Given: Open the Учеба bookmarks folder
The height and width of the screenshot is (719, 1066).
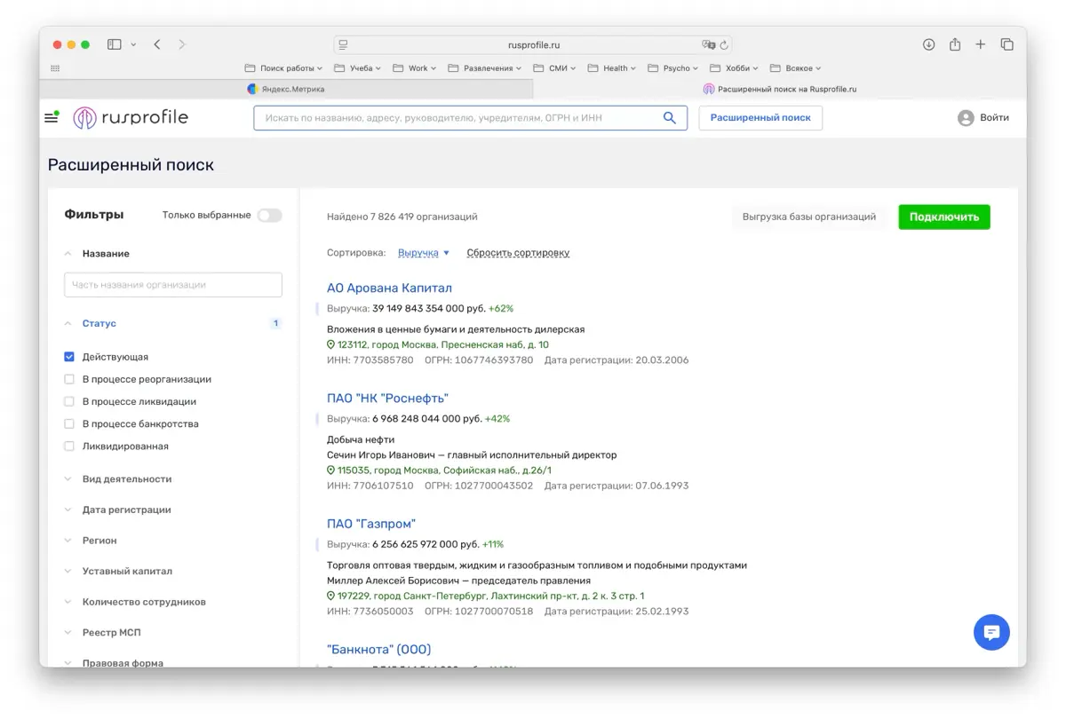Looking at the screenshot, I should pyautogui.click(x=358, y=68).
